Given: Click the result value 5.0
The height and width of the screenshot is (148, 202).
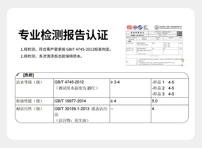Looking at the screenshot, I should (x=155, y=101).
